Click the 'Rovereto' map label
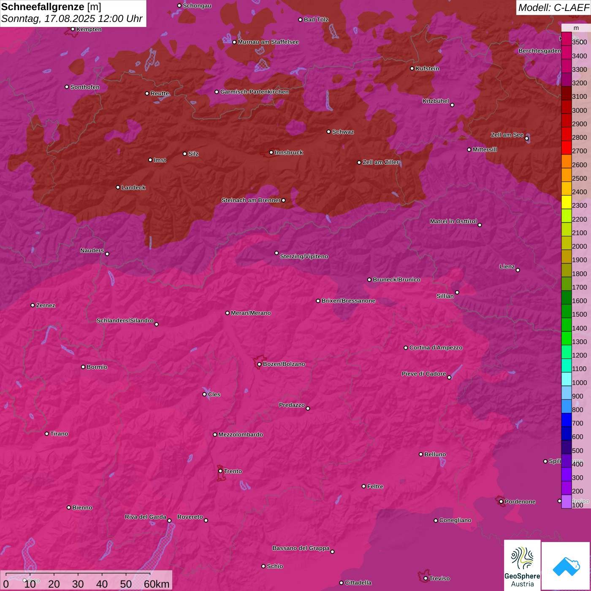 pos(190,517)
